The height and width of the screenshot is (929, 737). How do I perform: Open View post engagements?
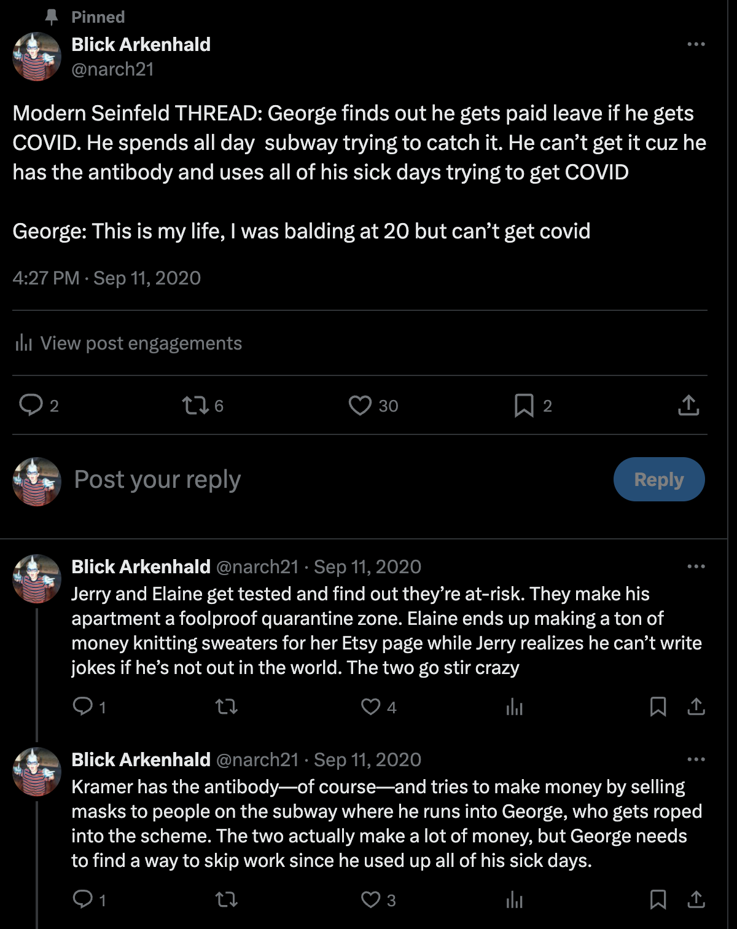click(128, 343)
